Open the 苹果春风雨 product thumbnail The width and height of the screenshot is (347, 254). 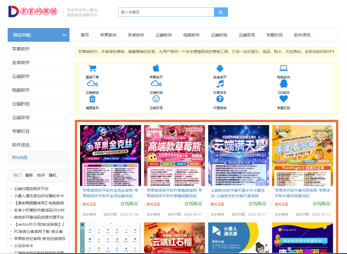[303, 155]
